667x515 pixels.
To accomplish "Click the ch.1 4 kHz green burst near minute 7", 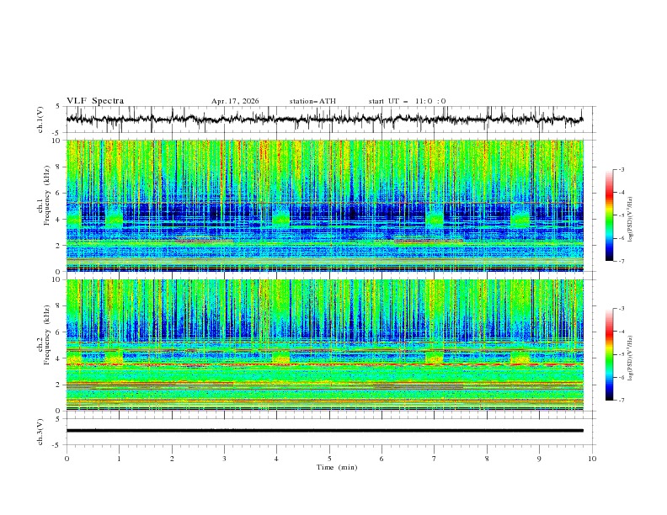I will [x=435, y=219].
